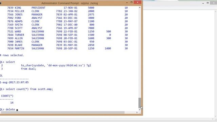Click the commission value 500
This screenshot has height=122, width=217.
(x=108, y=32)
